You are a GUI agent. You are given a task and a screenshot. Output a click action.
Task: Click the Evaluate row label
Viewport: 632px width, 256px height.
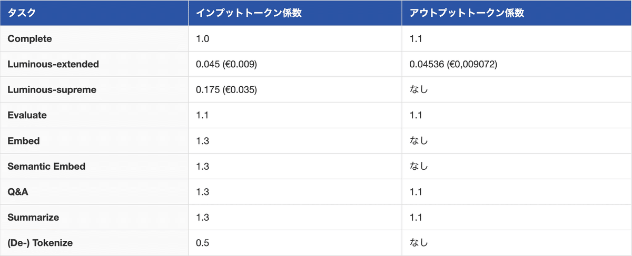(x=27, y=116)
